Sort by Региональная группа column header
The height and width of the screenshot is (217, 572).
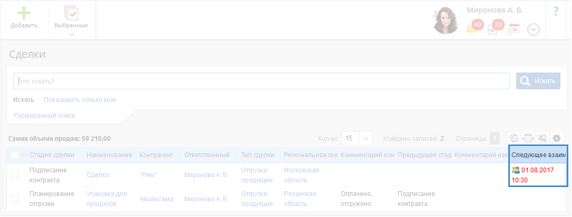(x=310, y=155)
